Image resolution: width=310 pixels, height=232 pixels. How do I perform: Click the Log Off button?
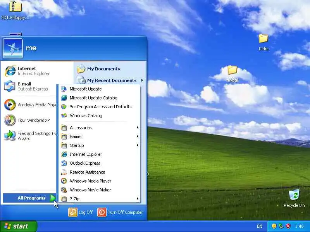coord(81,212)
